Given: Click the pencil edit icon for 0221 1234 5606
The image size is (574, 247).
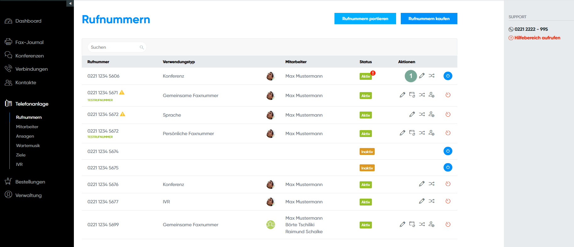Looking at the screenshot, I should point(422,76).
